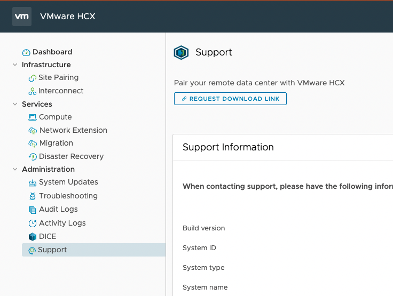Screen dimensions: 393x296
Task: Click the System ID label
Action: 199,248
